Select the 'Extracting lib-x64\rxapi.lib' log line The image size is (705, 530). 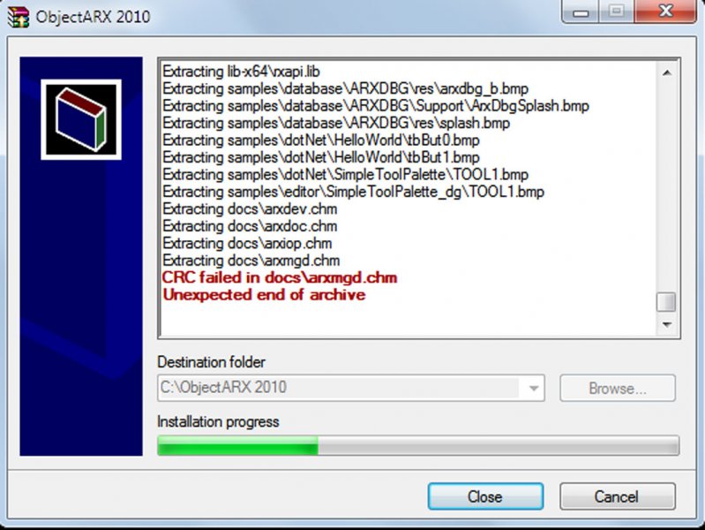242,72
